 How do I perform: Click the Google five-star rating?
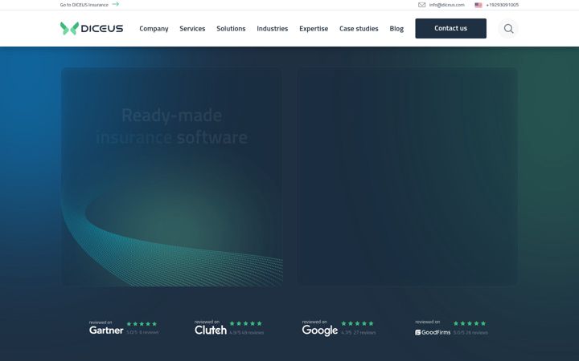[357, 323]
